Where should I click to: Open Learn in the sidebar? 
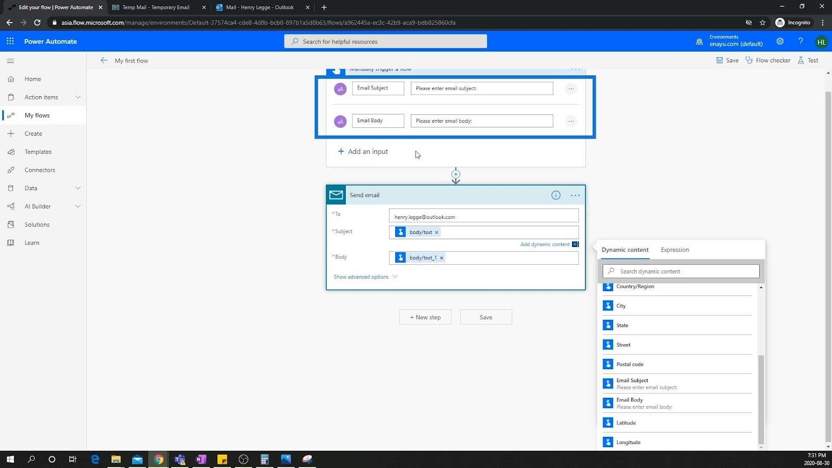[x=43, y=243]
